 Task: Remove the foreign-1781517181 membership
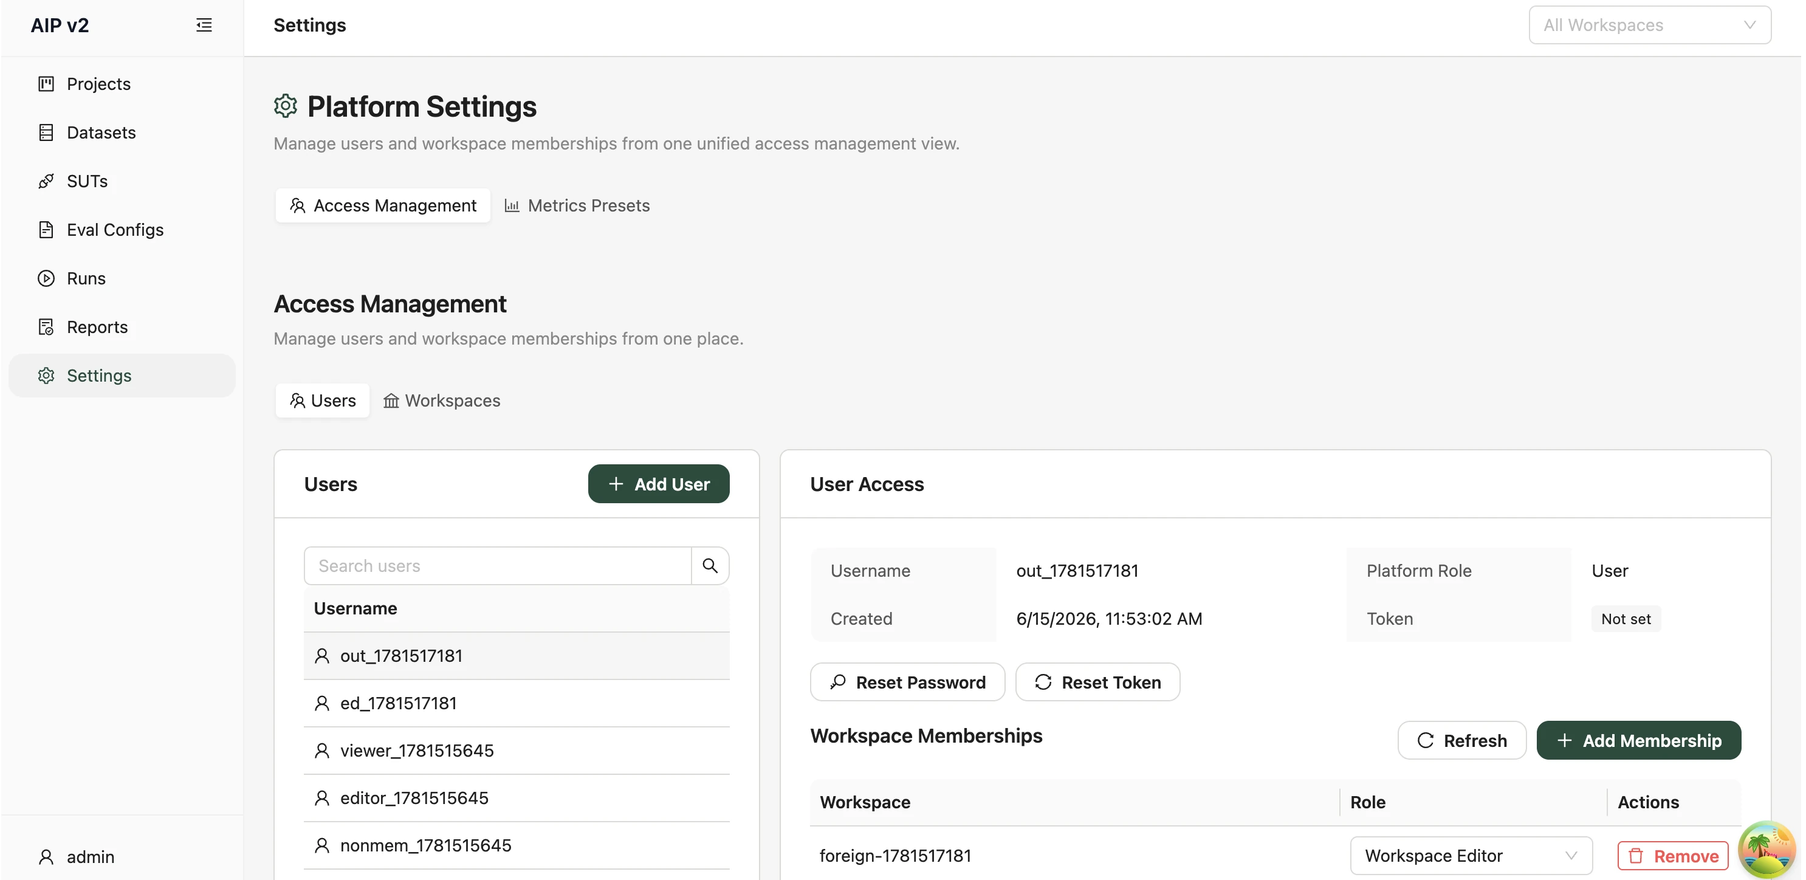[x=1673, y=856]
